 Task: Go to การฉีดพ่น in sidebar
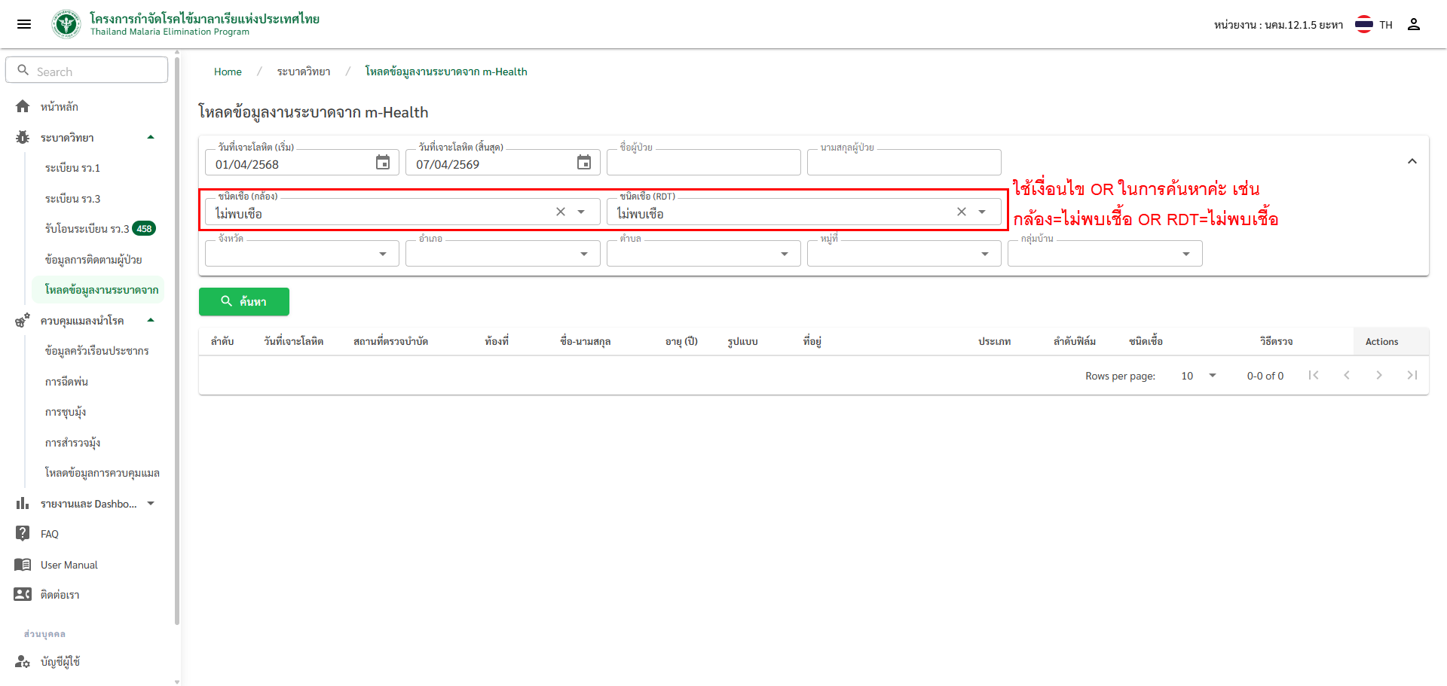pos(66,382)
